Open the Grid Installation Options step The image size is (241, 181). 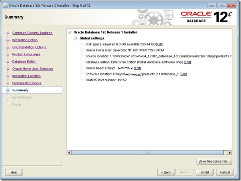click(x=29, y=47)
